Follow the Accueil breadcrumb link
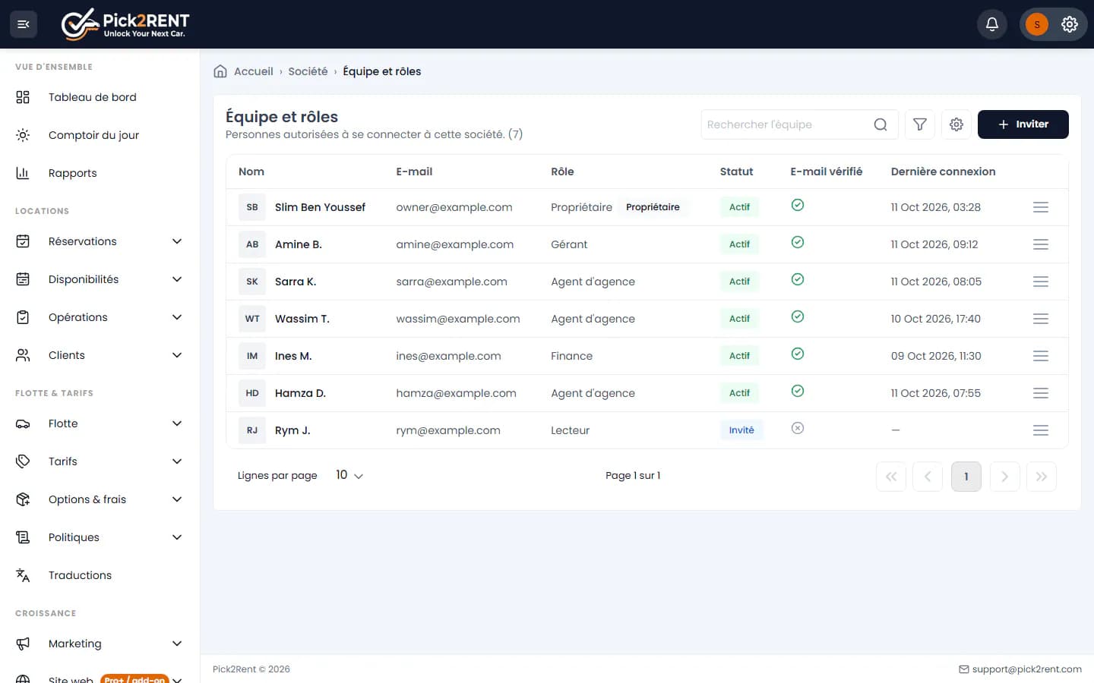The width and height of the screenshot is (1094, 683). click(x=254, y=71)
